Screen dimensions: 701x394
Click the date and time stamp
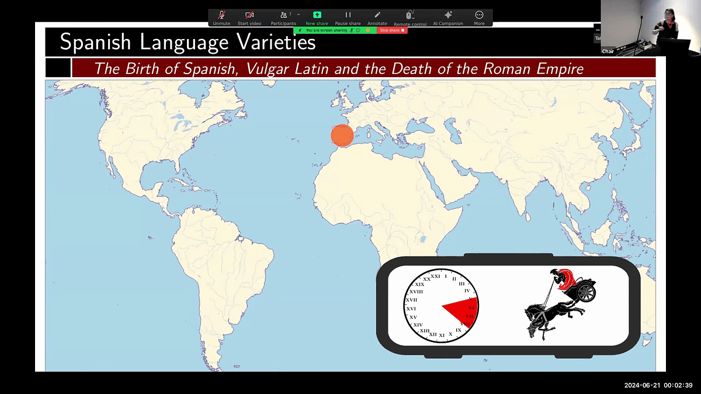click(x=658, y=385)
